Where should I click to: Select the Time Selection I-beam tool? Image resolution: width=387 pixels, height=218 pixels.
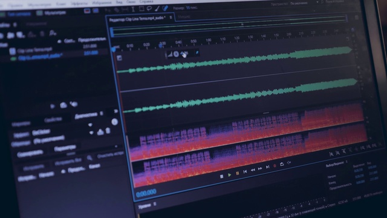[133, 10]
